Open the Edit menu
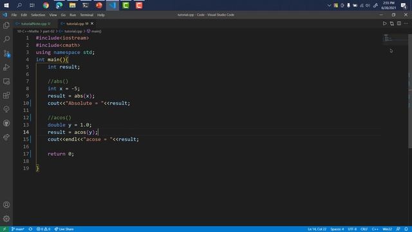Viewport: 412px width, 232px height. coord(24,15)
